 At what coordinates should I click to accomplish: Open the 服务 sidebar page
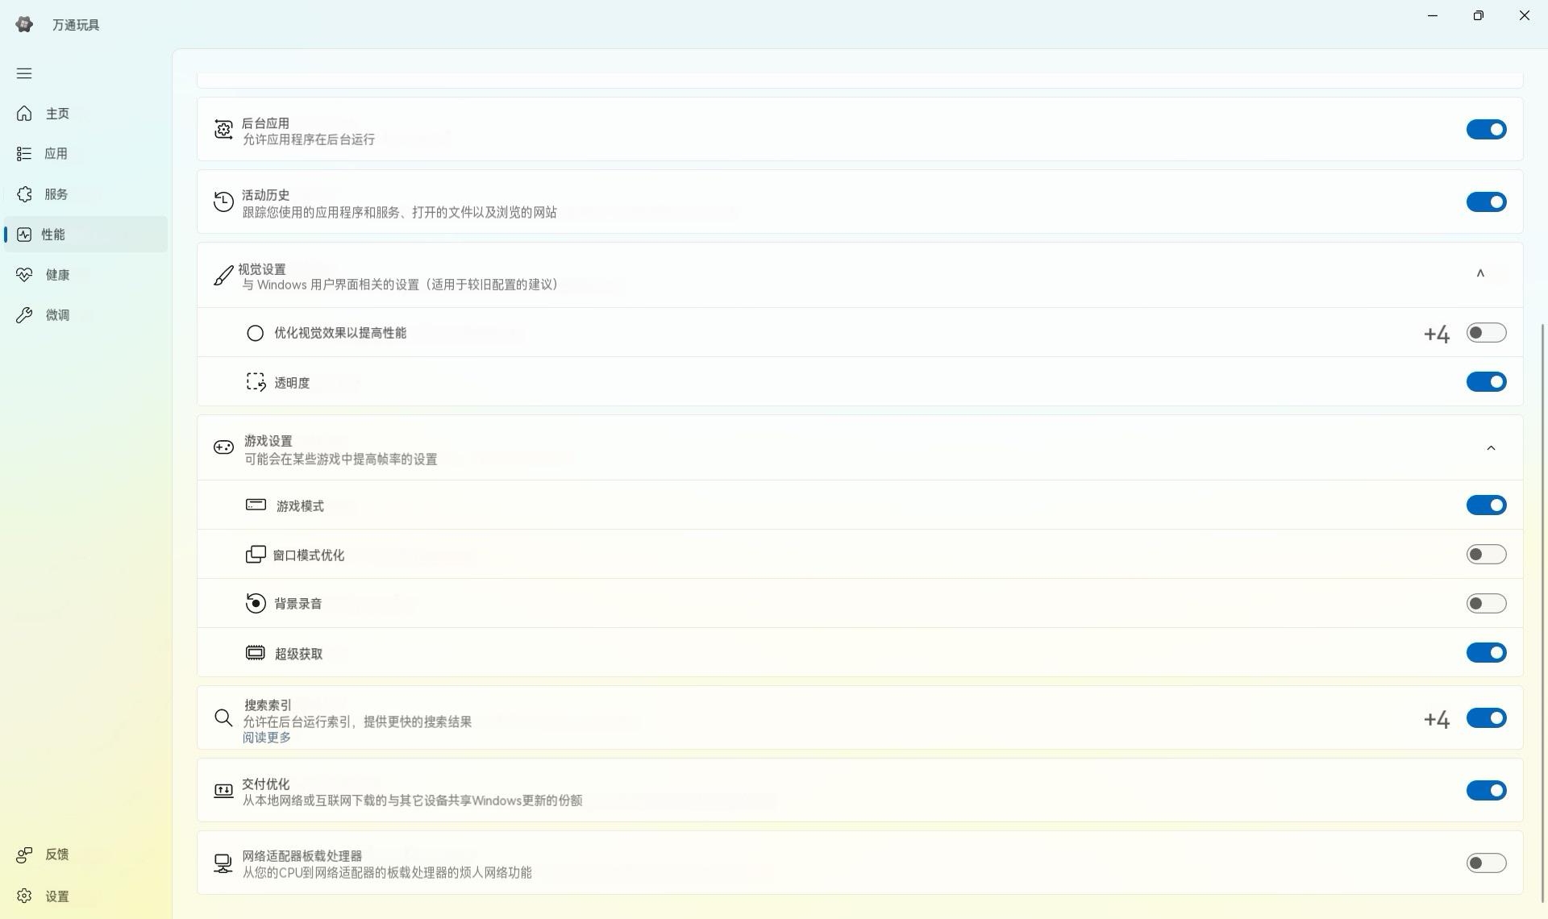[56, 194]
